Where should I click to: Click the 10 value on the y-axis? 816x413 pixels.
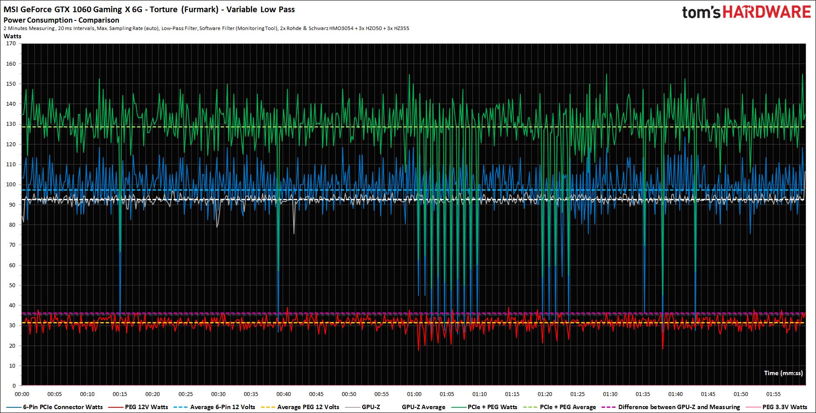tap(12, 366)
